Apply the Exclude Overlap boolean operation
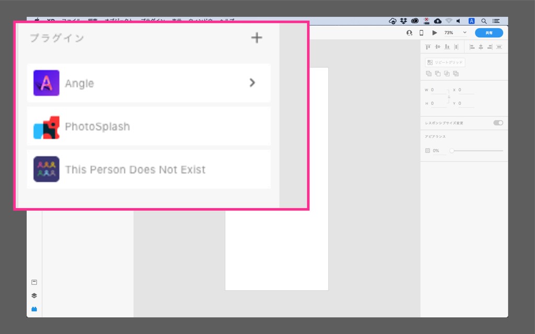 point(456,74)
